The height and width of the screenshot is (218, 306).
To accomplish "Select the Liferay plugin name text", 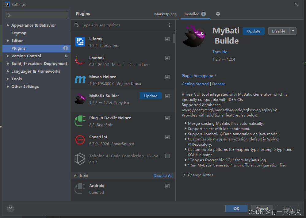I will 96,39.
